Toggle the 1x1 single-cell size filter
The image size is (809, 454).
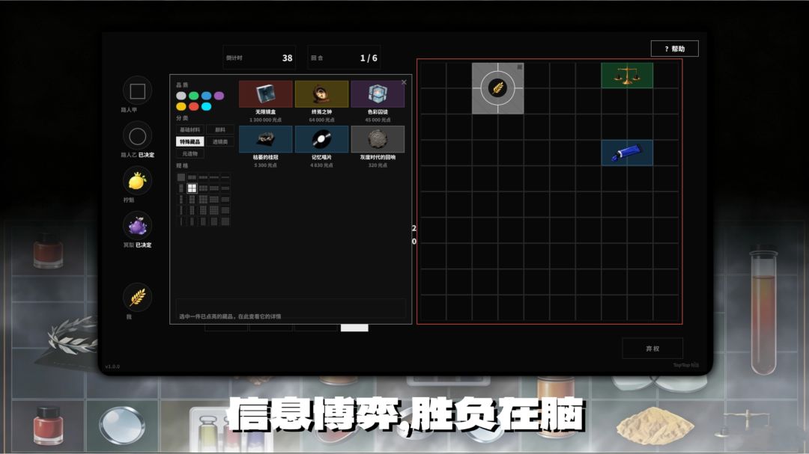click(x=181, y=177)
